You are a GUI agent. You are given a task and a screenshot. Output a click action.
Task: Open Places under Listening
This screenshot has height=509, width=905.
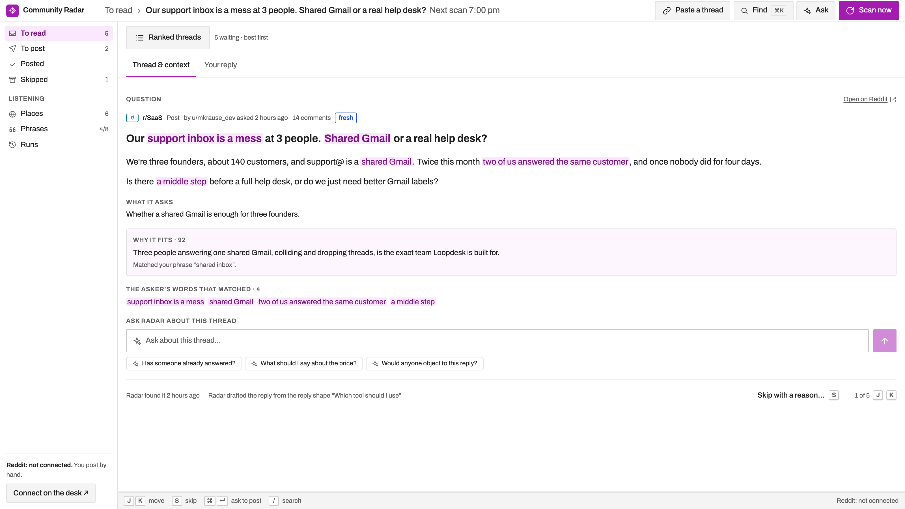point(59,113)
